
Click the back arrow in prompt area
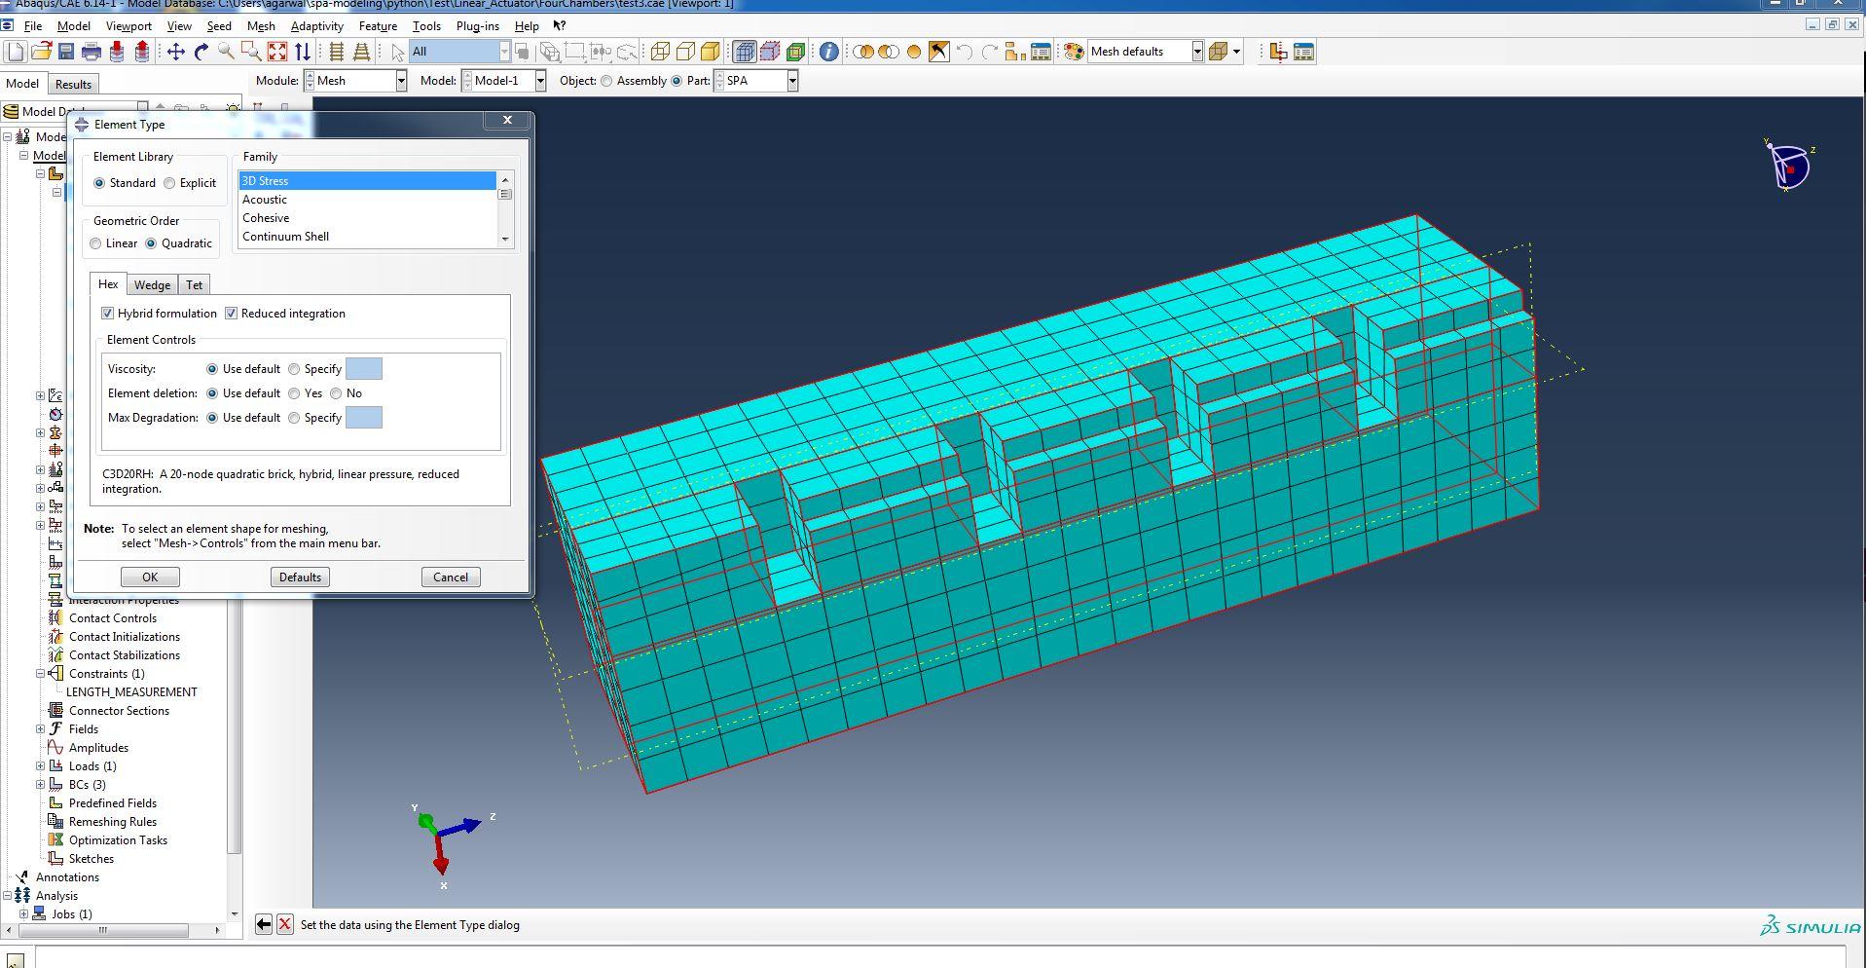pyautogui.click(x=264, y=924)
